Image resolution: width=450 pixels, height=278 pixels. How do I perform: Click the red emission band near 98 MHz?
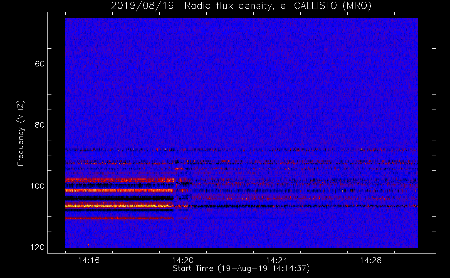pyautogui.click(x=120, y=180)
